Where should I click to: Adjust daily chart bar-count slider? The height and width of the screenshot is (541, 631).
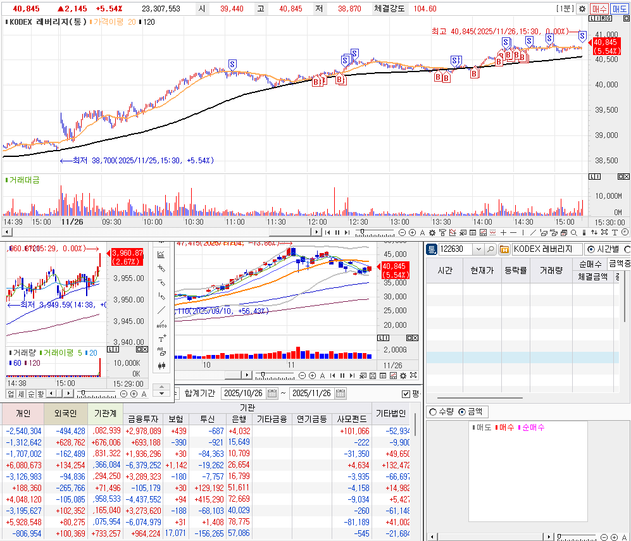tap(263, 375)
